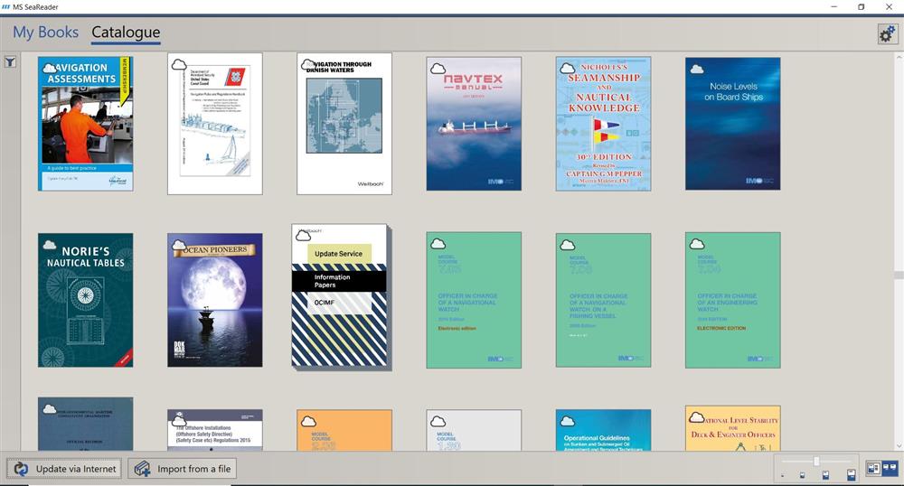Click cloud icon on Navigation Through Danish Waters
Image resolution: width=904 pixels, height=486 pixels.
[308, 64]
